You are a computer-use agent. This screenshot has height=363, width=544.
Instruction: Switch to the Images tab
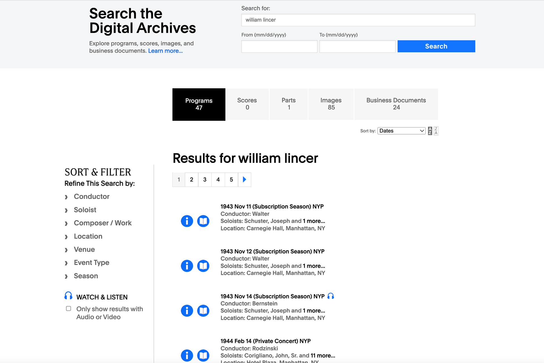[x=331, y=104]
